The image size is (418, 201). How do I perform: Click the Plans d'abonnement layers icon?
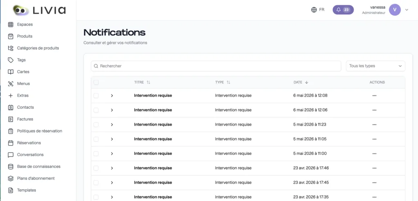tap(11, 178)
